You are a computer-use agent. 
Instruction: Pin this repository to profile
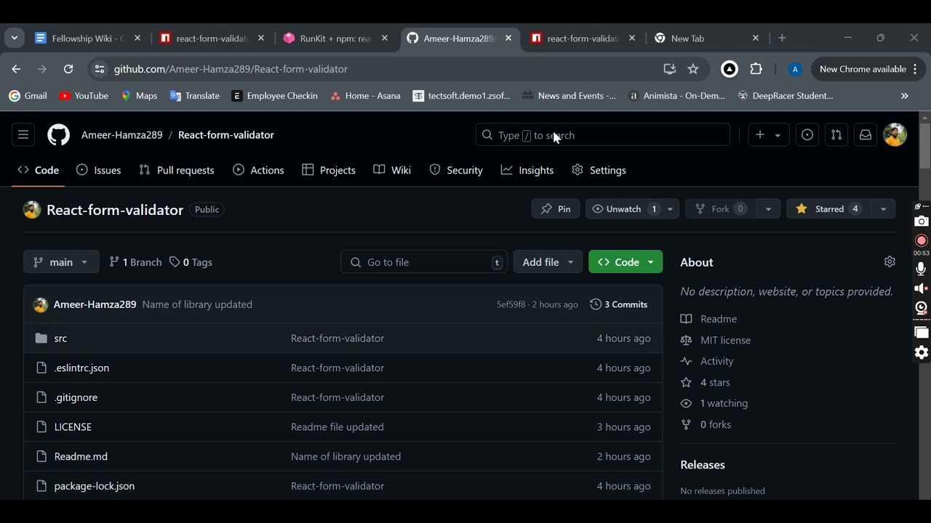point(556,209)
